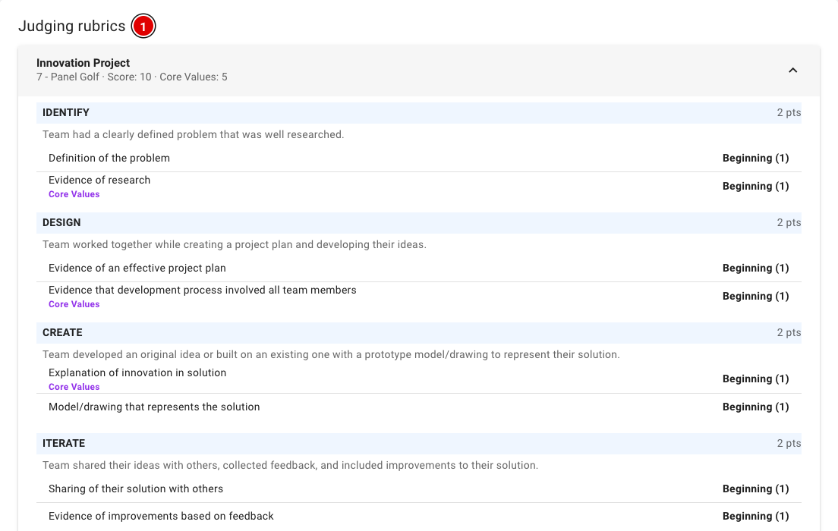Click Beginning (1) score for Explanation of innovation
Image resolution: width=838 pixels, height=531 pixels.
click(x=756, y=379)
